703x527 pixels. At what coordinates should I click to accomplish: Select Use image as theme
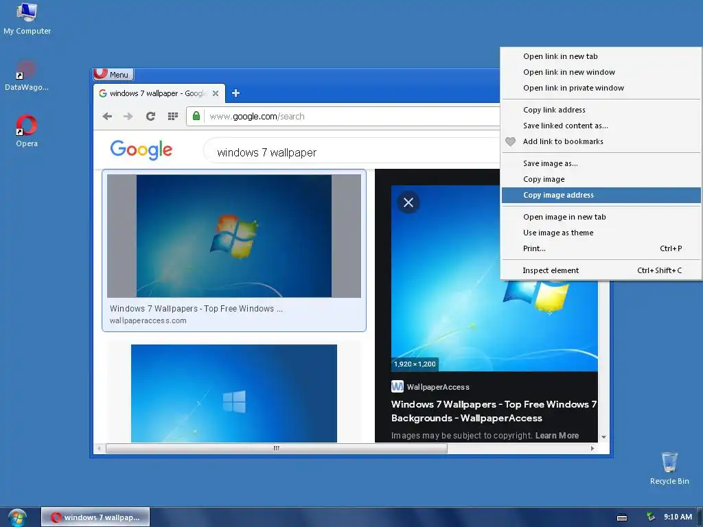601,233
